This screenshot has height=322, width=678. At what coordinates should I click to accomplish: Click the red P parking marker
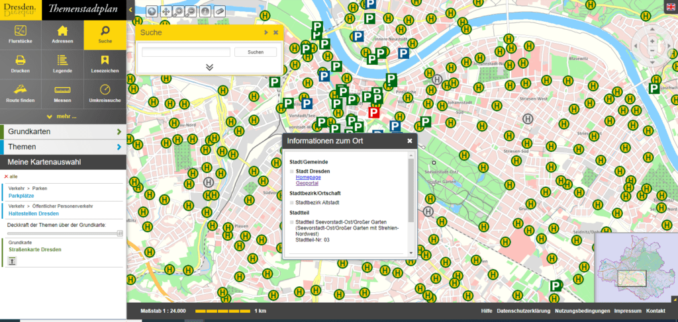coord(373,112)
